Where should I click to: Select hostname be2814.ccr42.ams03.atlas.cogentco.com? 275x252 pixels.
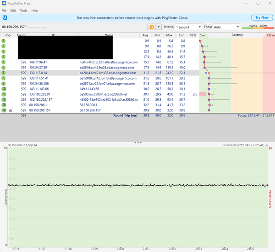pyautogui.click(x=108, y=73)
